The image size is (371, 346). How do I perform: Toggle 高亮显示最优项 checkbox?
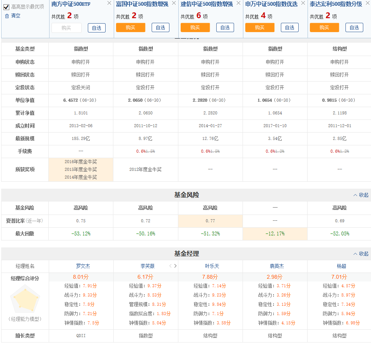coord(7,7)
